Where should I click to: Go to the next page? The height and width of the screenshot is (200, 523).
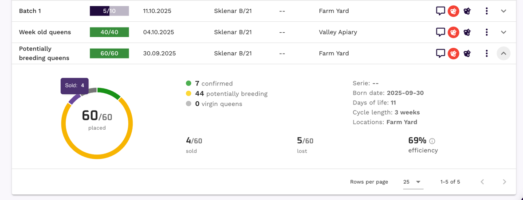[504, 182]
